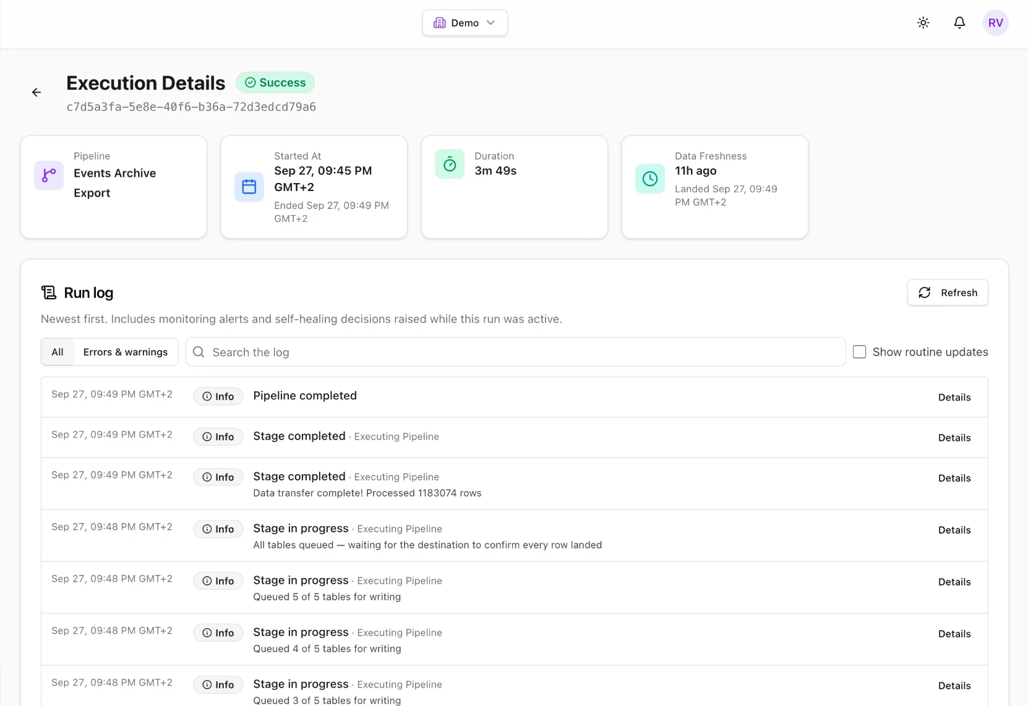
Task: Click the Events Archive Export pipeline name
Action: coord(115,183)
